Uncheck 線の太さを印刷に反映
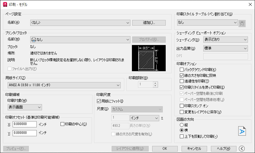Screen dimensions: 255x153 click(182, 75)
